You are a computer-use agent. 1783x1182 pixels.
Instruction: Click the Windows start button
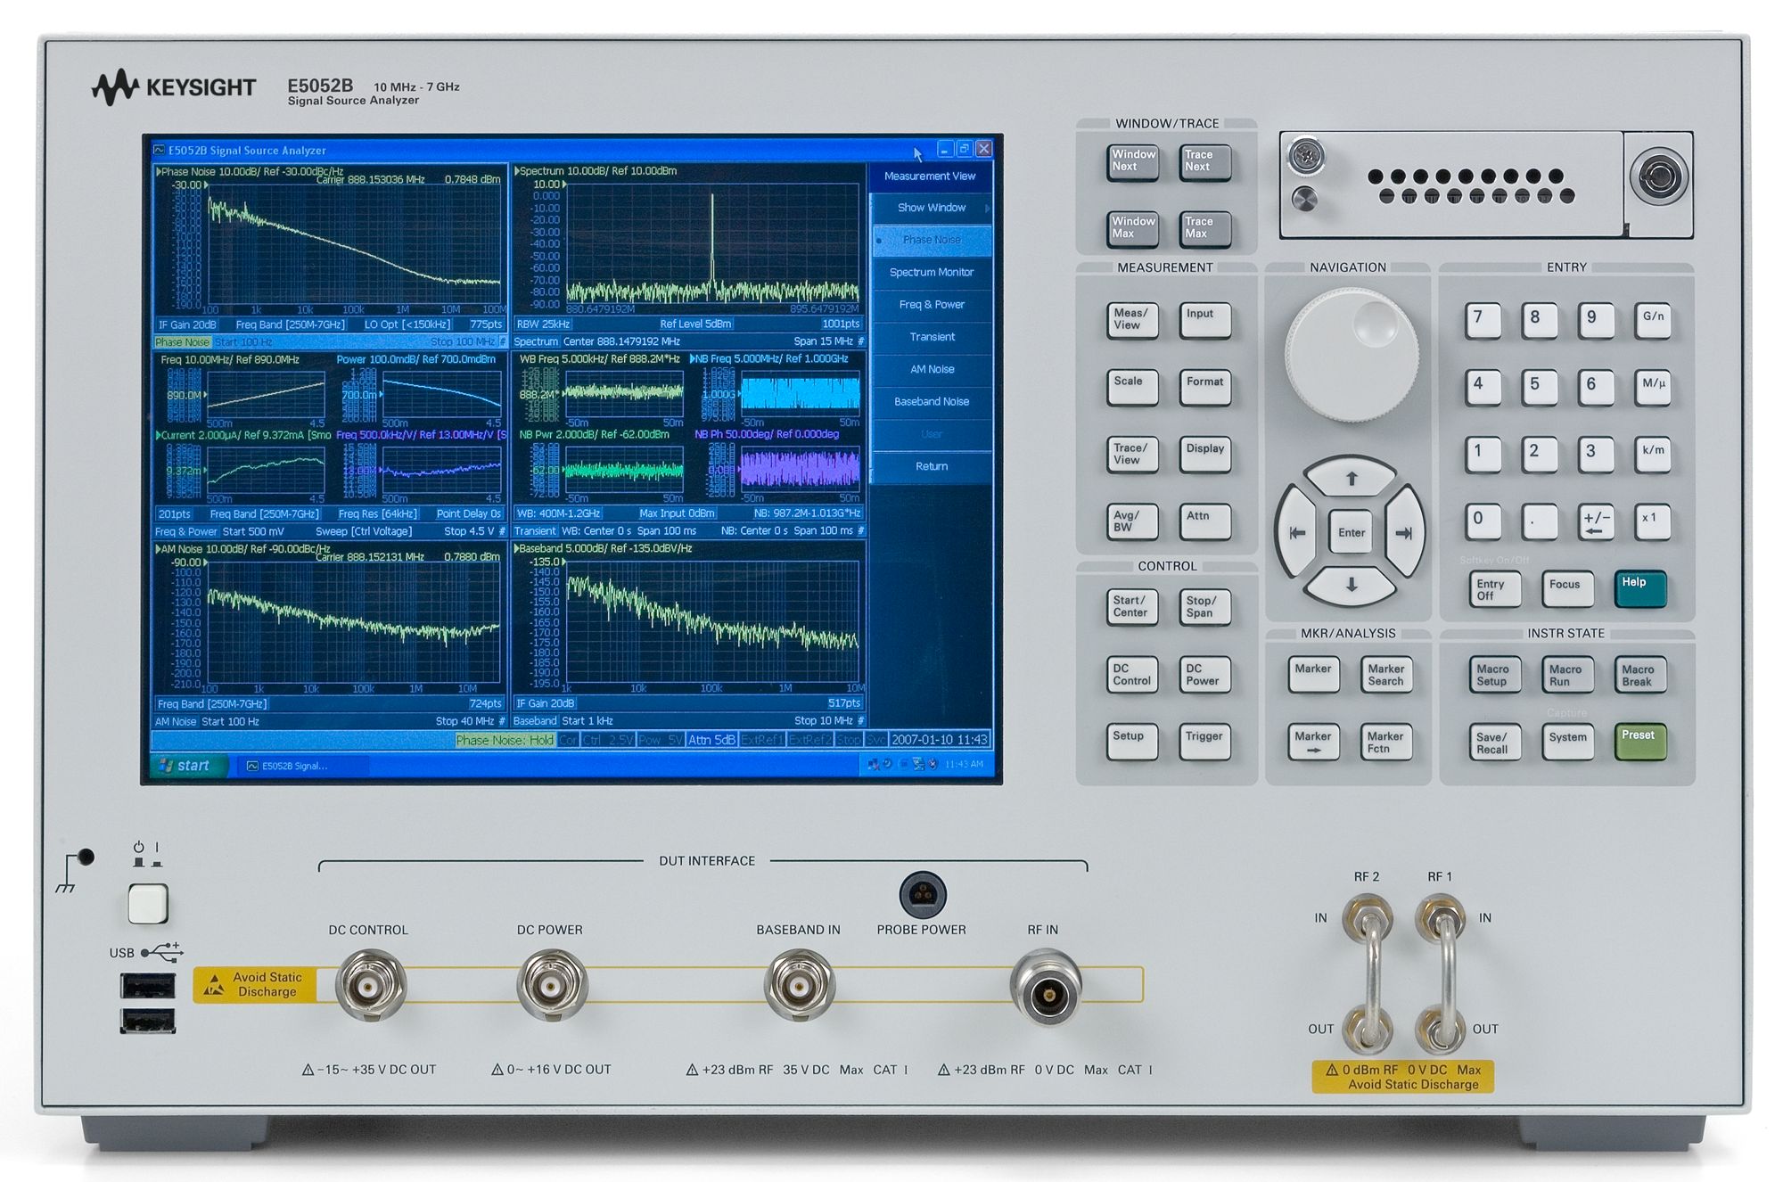189,765
